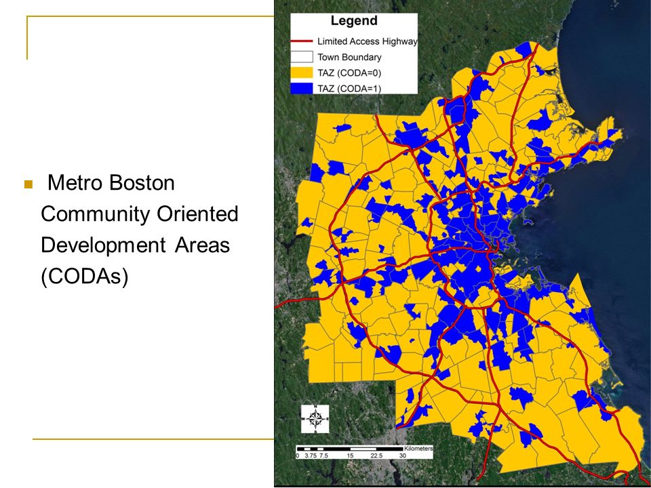Click the '3.75' scale bar value

[310, 455]
